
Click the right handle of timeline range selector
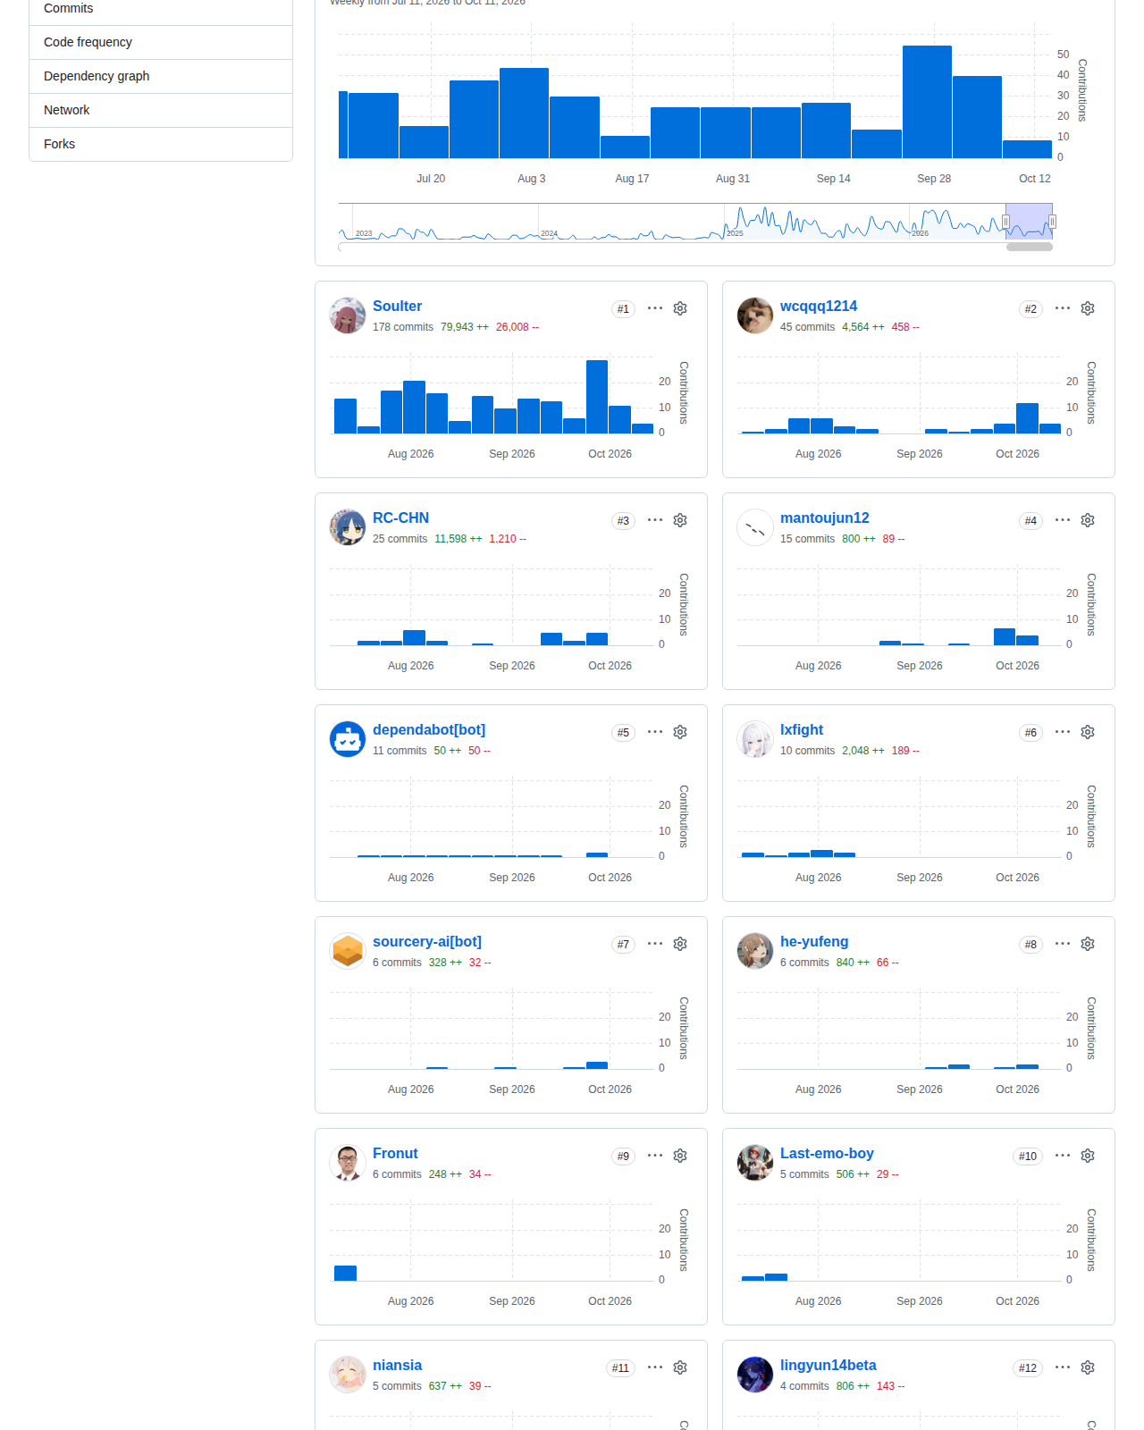(1052, 222)
